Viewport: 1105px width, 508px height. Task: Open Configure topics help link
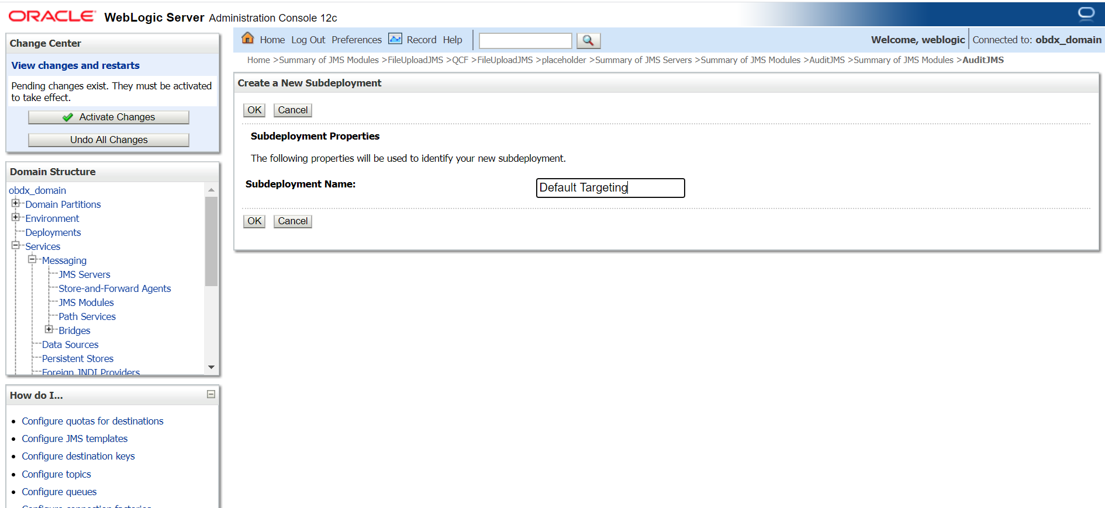click(56, 474)
